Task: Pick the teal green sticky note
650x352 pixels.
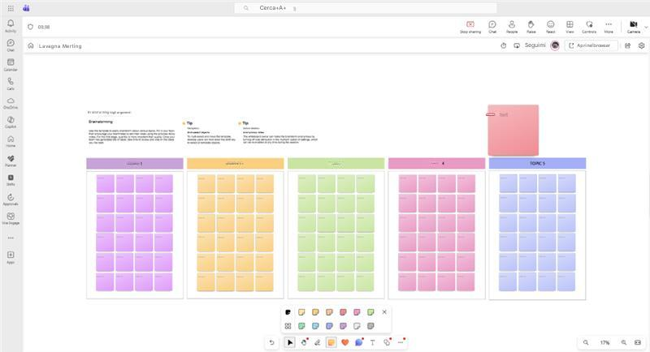Action: [x=301, y=326]
